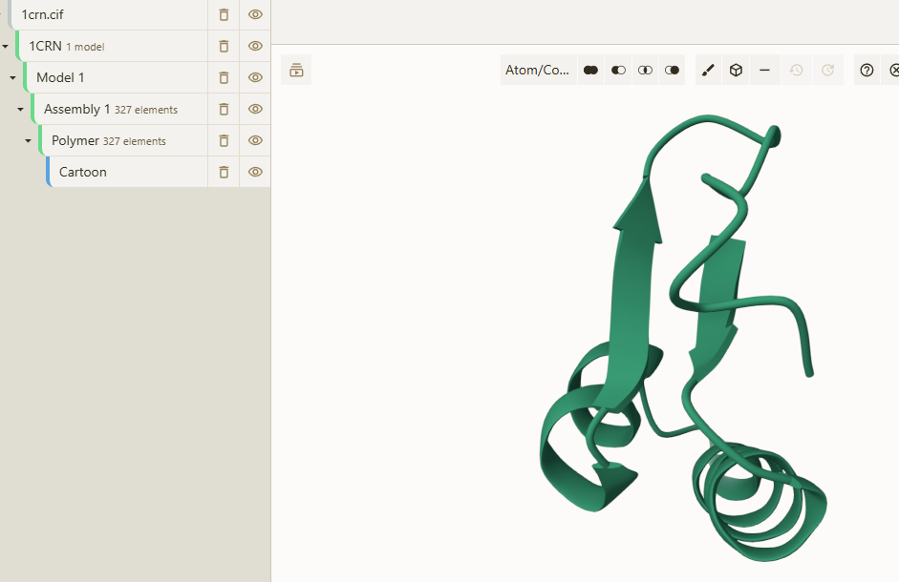The image size is (899, 582).
Task: Select the 1crn.cif entry
Action: point(109,14)
